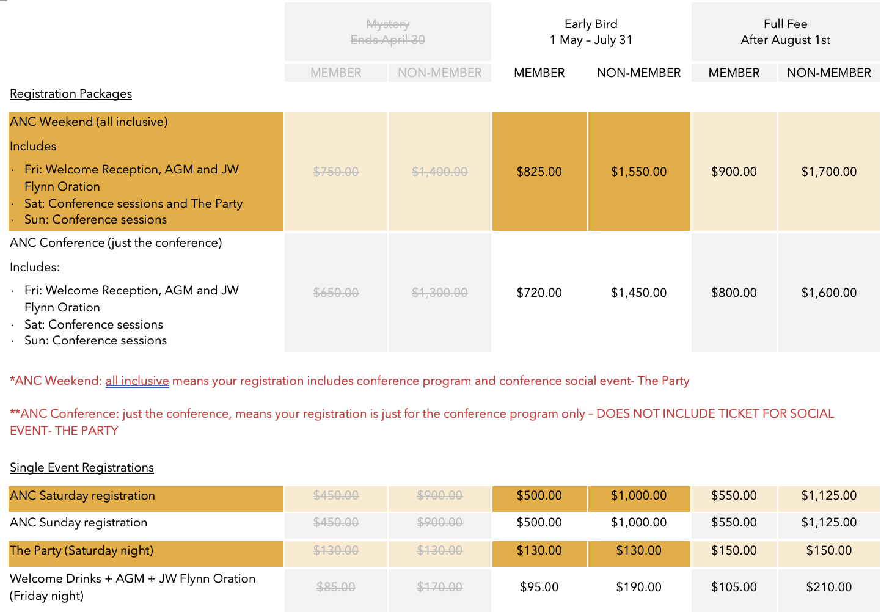Image resolution: width=881 pixels, height=612 pixels.
Task: Click the 'ANC Sunday registration' row label
Action: point(79,523)
